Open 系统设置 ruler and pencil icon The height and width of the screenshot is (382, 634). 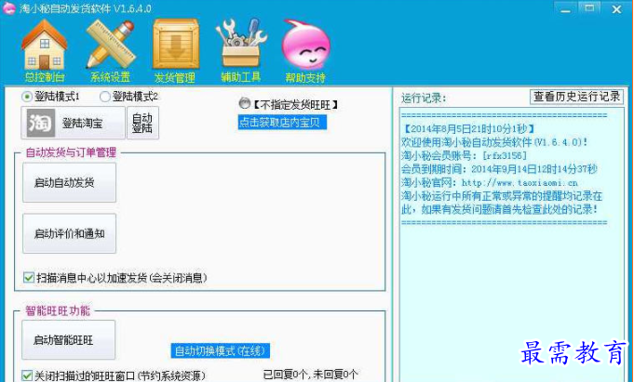(x=111, y=50)
